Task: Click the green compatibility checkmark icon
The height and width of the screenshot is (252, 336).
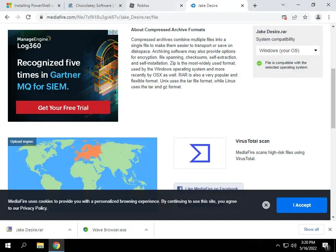Action: pyautogui.click(x=259, y=63)
